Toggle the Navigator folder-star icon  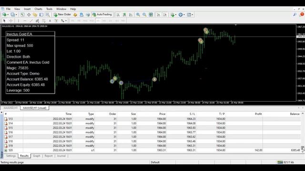35,15
